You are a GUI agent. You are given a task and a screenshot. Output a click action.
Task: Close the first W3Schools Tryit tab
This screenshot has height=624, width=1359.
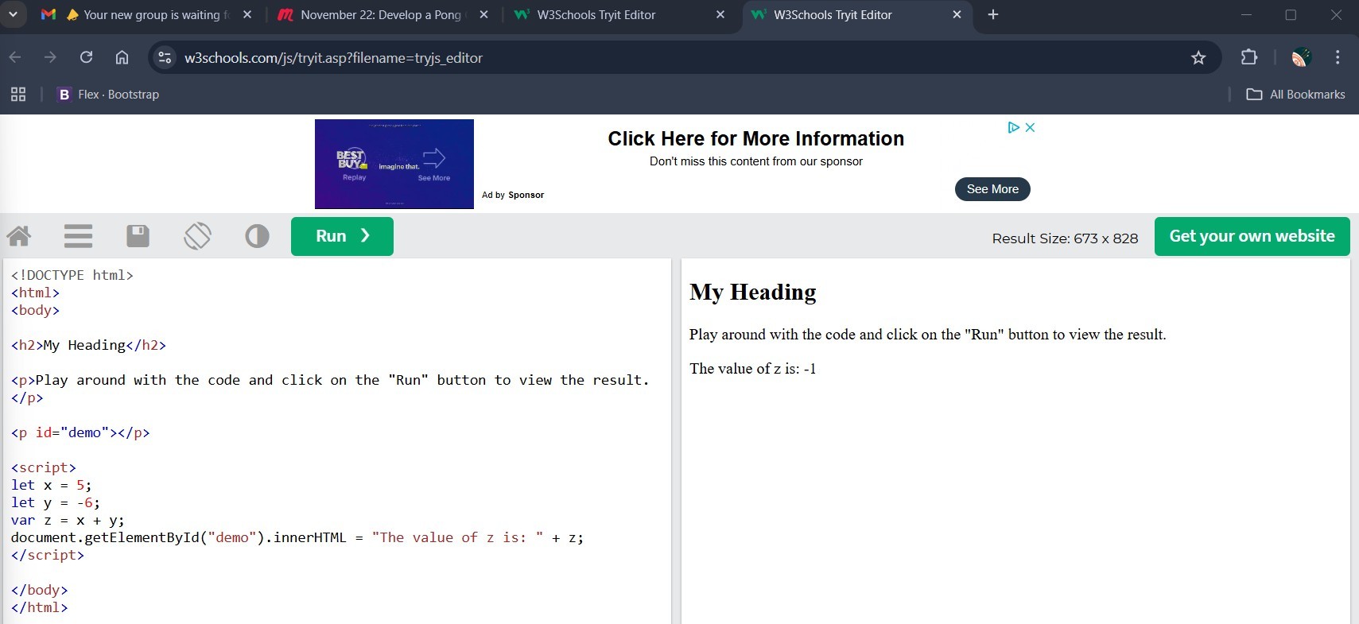pyautogui.click(x=720, y=14)
